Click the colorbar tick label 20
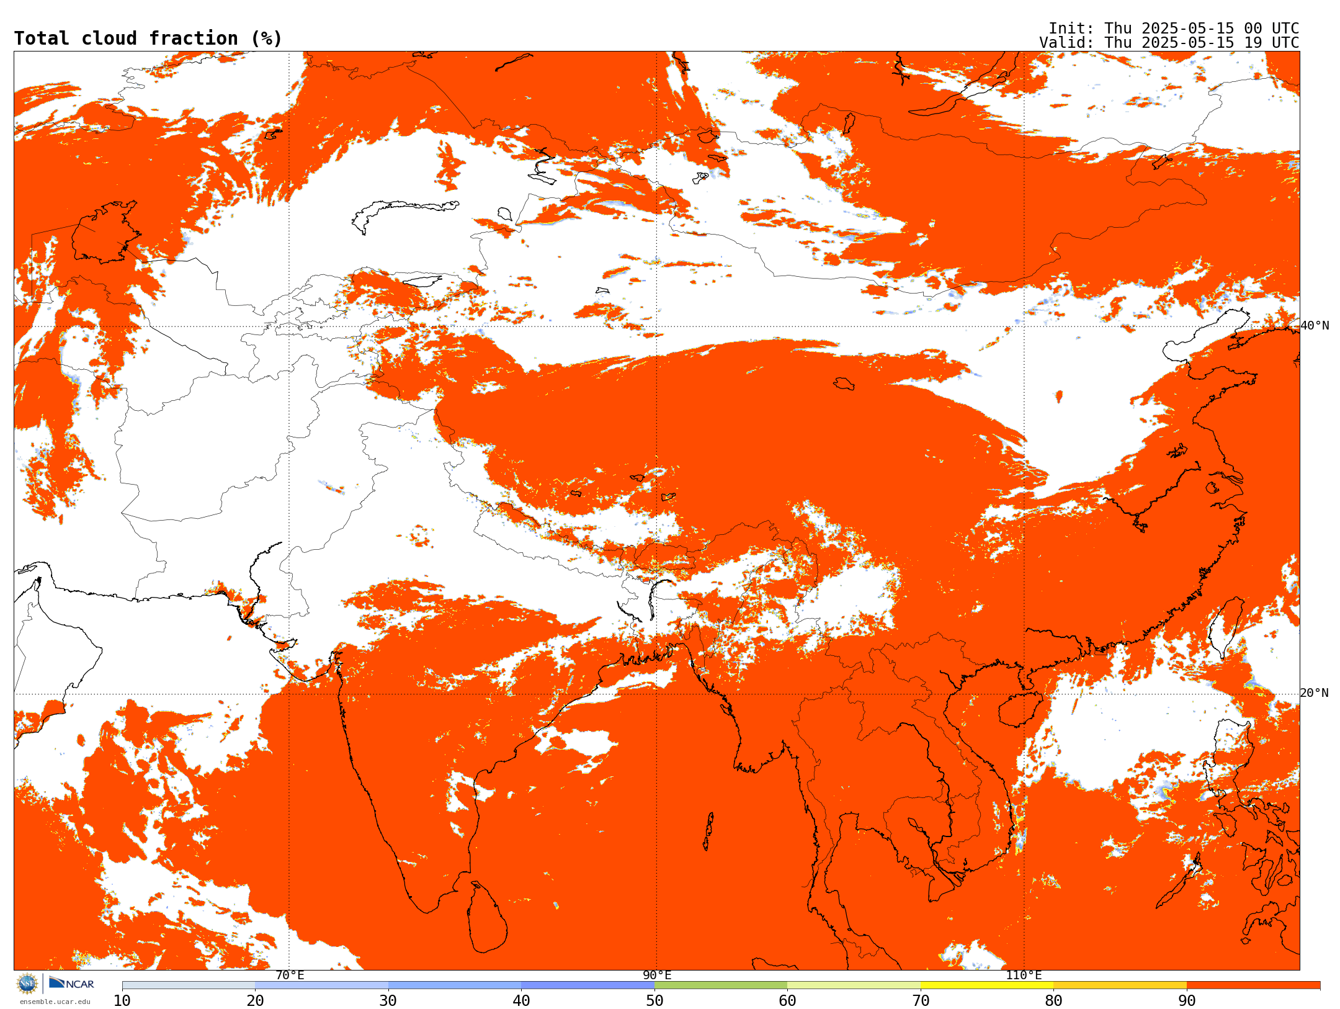 tap(255, 1001)
